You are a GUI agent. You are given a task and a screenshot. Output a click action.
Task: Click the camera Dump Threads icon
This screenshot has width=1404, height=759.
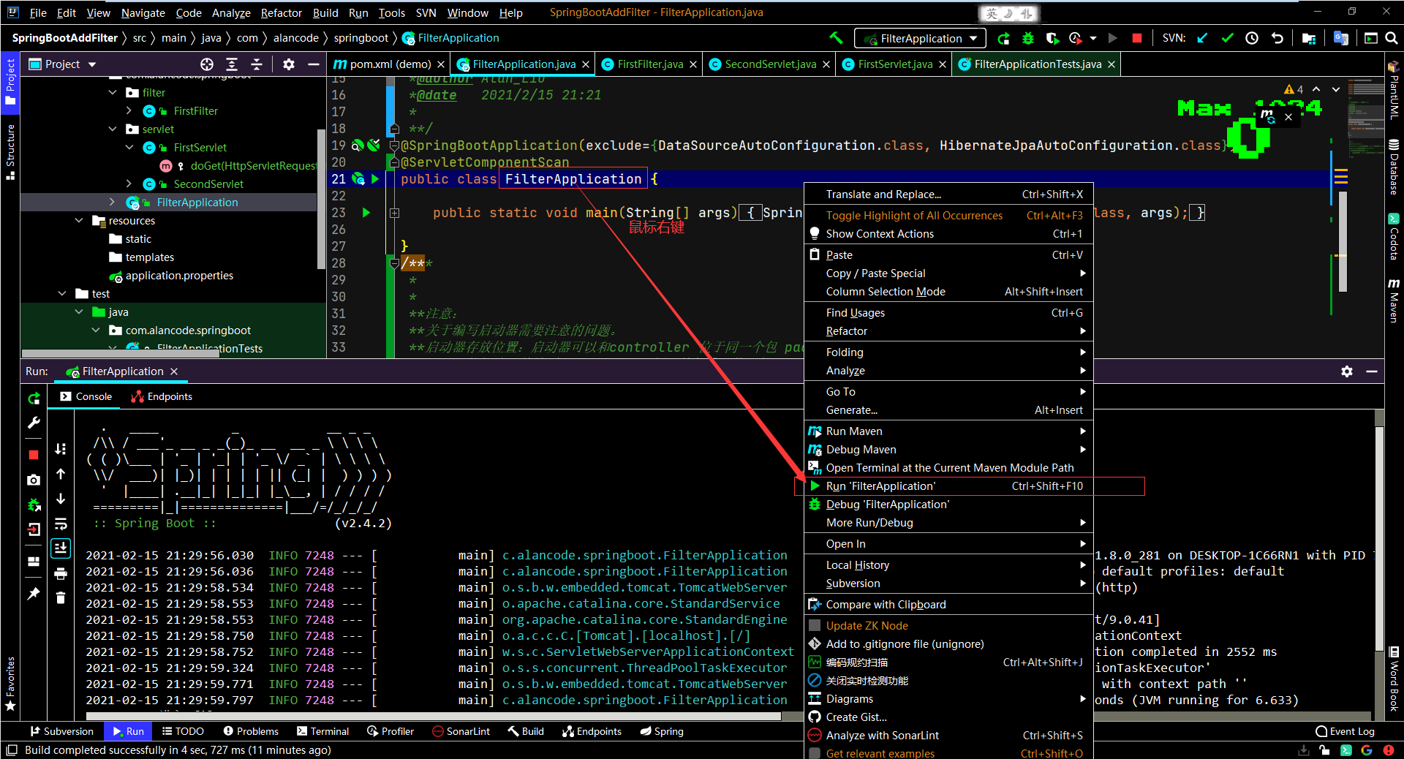(x=34, y=480)
